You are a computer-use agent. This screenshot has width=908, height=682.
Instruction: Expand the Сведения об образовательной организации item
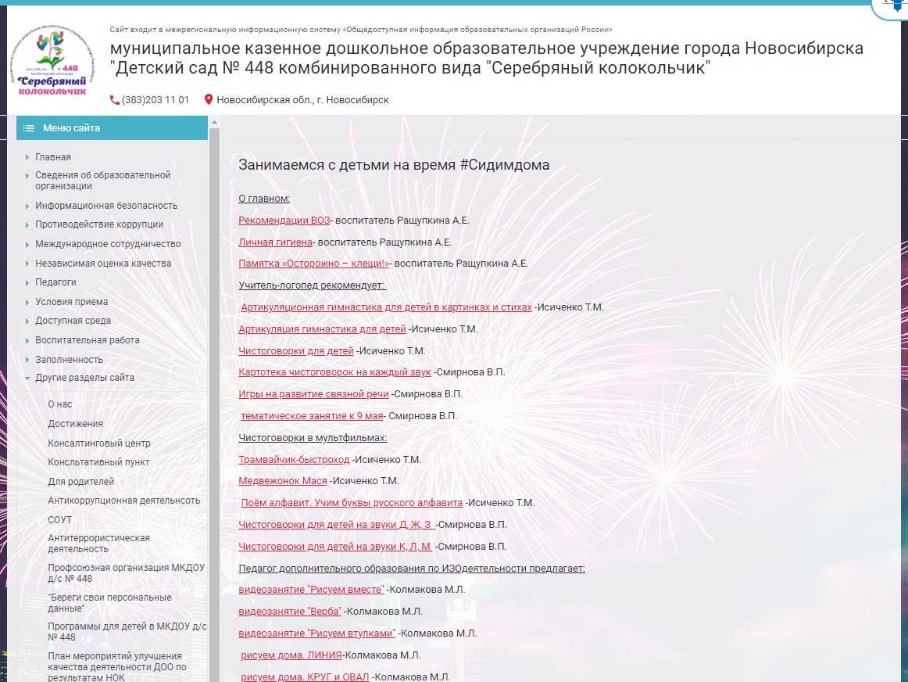pos(28,175)
